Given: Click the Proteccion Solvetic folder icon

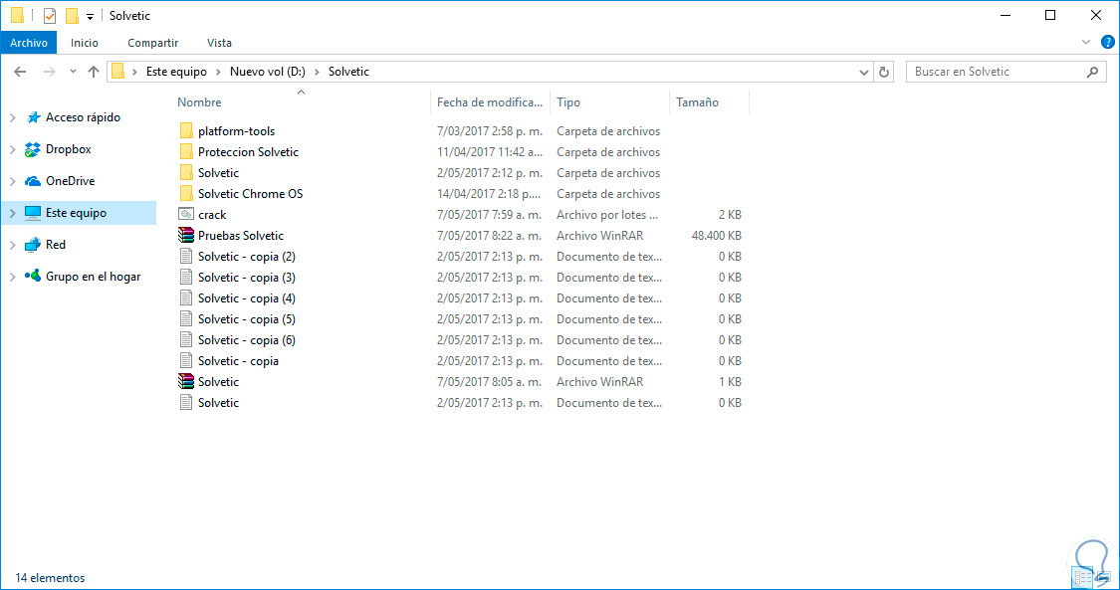Looking at the screenshot, I should click(x=186, y=152).
